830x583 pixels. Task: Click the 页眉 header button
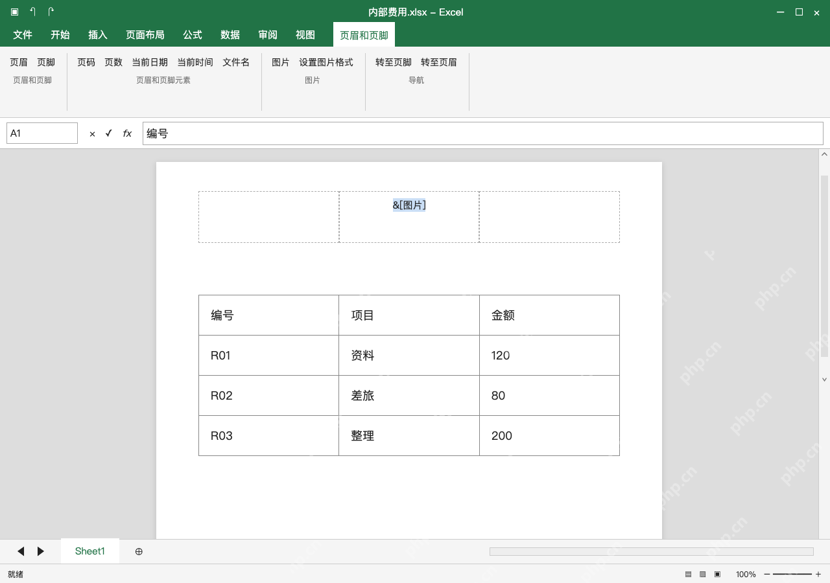click(19, 62)
